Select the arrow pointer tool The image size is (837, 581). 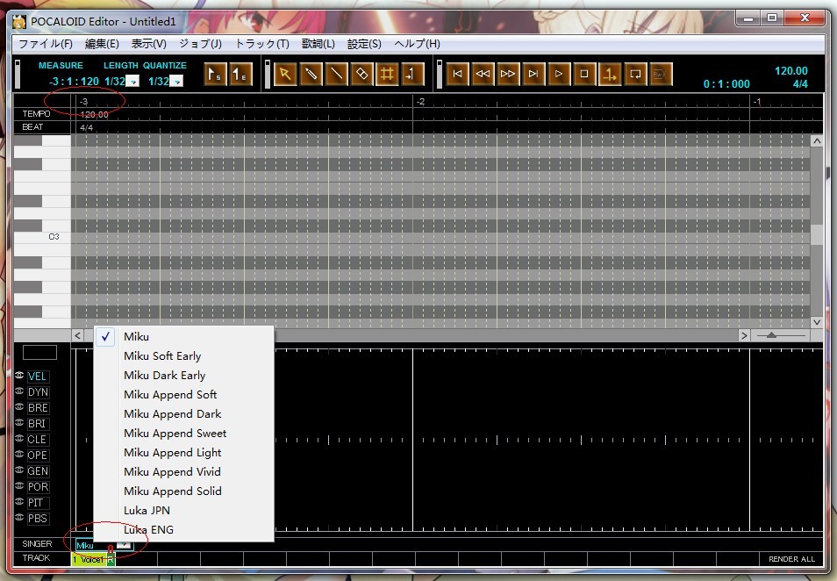[285, 75]
